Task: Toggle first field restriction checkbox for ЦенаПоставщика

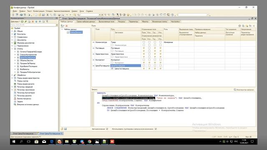Action: point(144,65)
